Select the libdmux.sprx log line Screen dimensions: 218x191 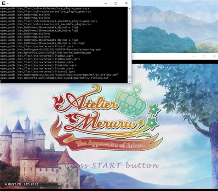click(37, 56)
